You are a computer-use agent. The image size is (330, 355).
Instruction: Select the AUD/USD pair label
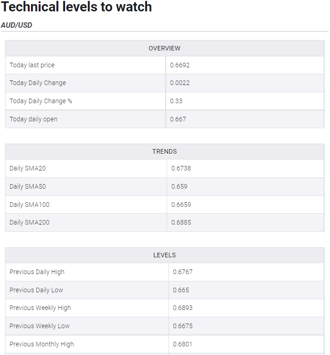(x=16, y=25)
